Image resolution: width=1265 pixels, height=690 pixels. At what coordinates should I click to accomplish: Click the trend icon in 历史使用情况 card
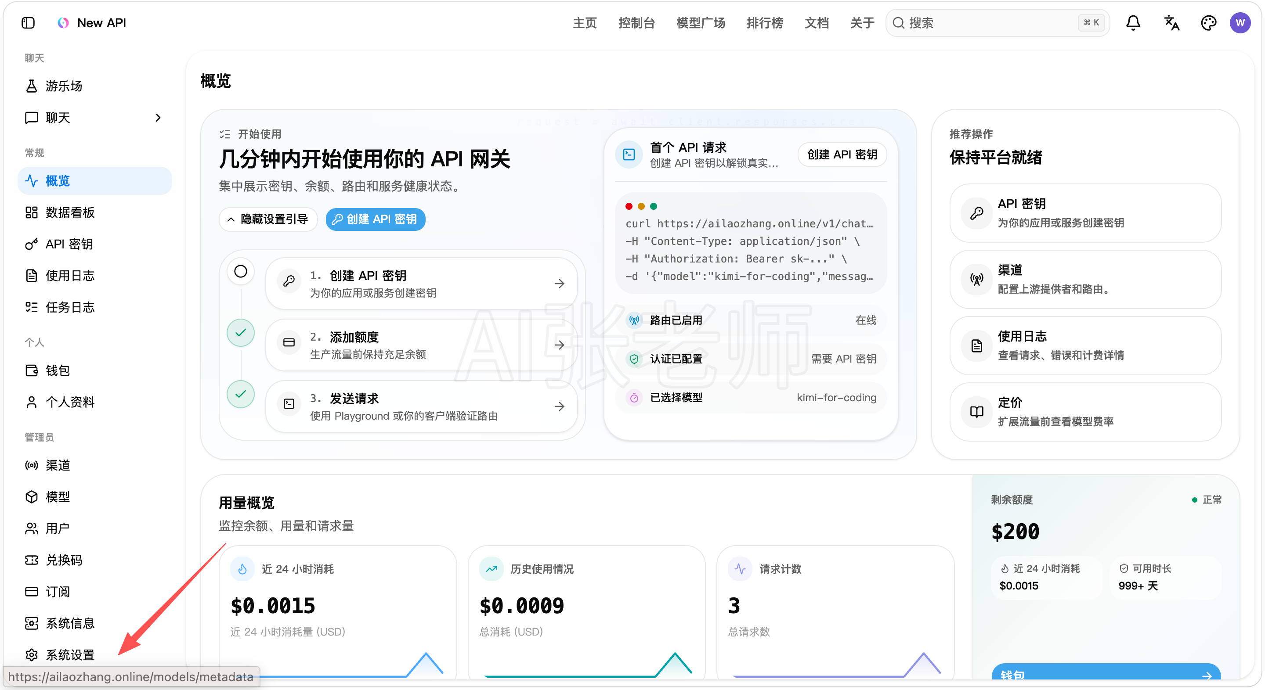click(x=492, y=569)
